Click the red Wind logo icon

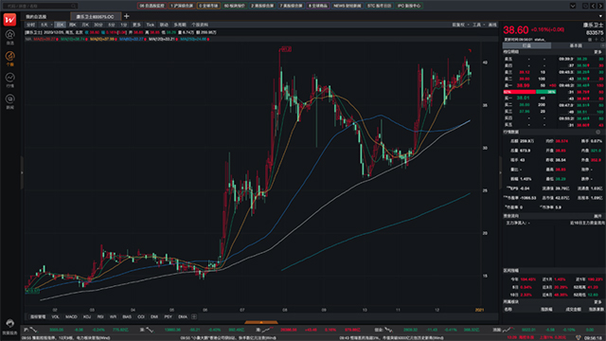9,19
